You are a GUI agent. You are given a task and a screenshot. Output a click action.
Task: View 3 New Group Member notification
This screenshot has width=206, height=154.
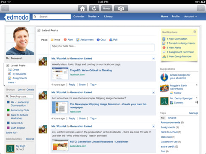click(177, 56)
